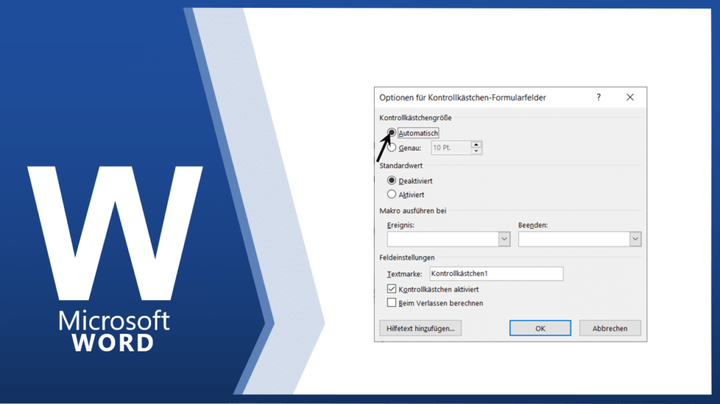Viewport: 720px width, 404px height.
Task: Click the dialog title bar text
Action: coord(463,98)
